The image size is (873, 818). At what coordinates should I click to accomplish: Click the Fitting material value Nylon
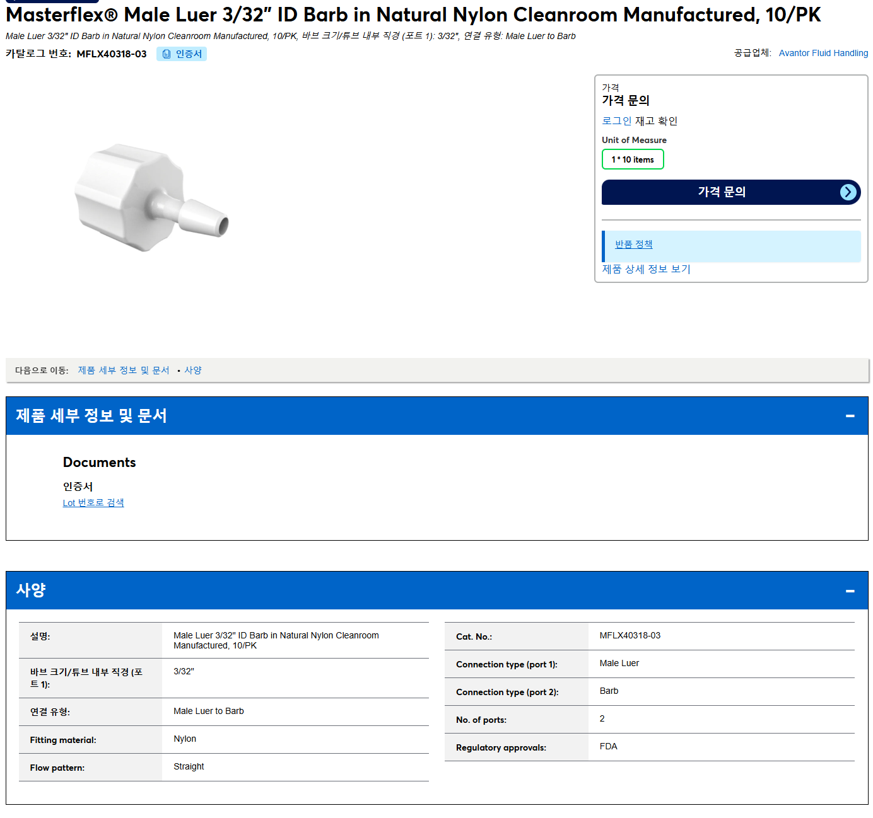pos(185,739)
